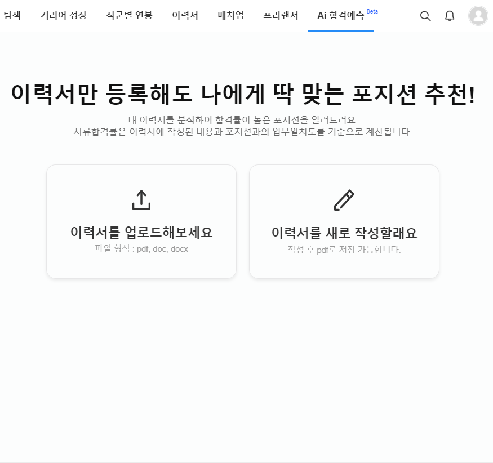Click the line starting 서류합격률은 이력서에 작성된
Screen dimensions: 493x463
[243, 131]
